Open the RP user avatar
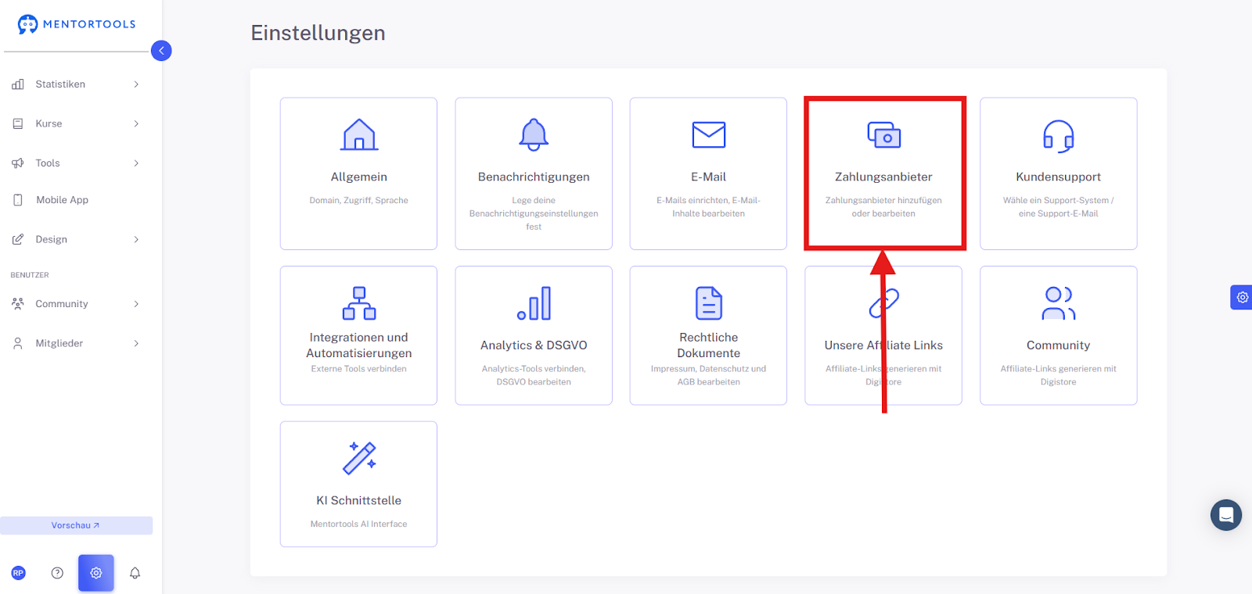The width and height of the screenshot is (1252, 594). click(x=19, y=573)
